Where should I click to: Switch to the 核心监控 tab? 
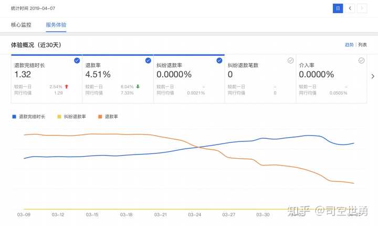[21, 25]
